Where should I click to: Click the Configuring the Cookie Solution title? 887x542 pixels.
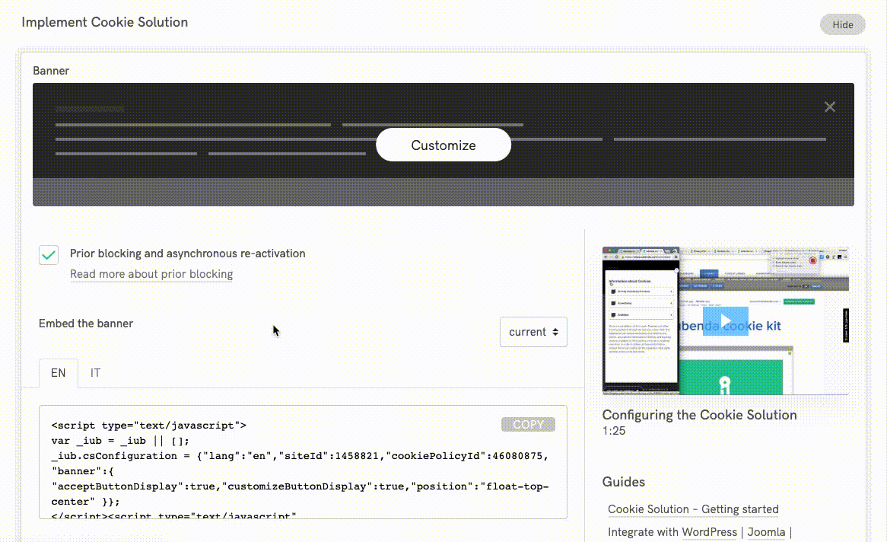[x=699, y=415]
